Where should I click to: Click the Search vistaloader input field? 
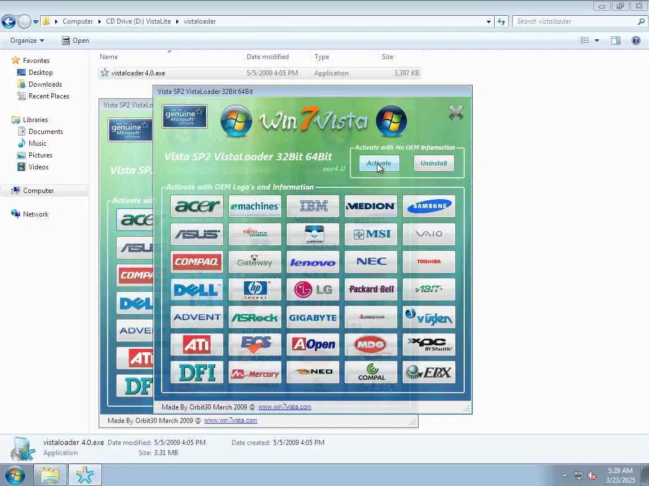575,21
